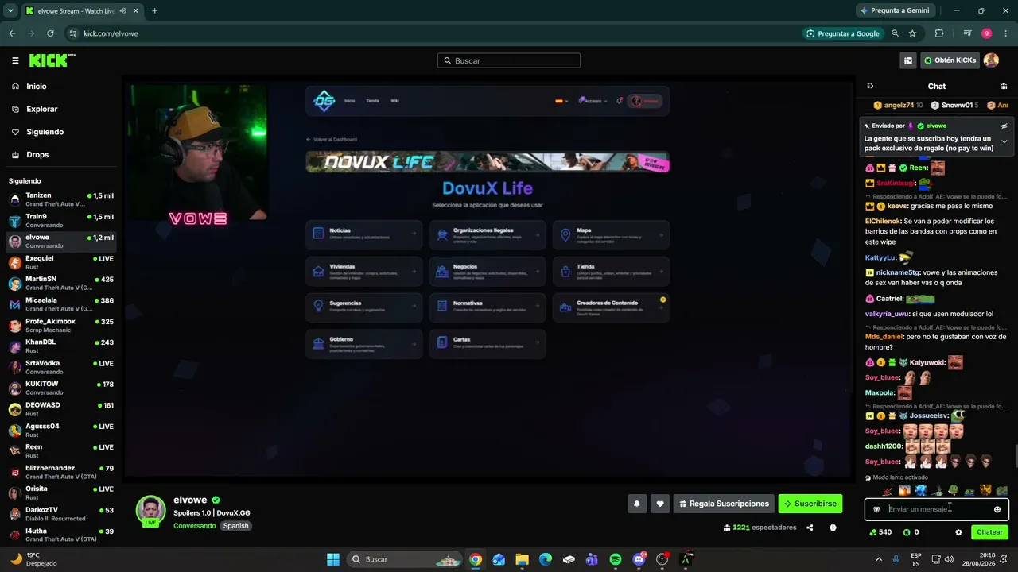Open the Train9 channel from the following list
Viewport: 1018px width, 572px height.
[61, 220]
